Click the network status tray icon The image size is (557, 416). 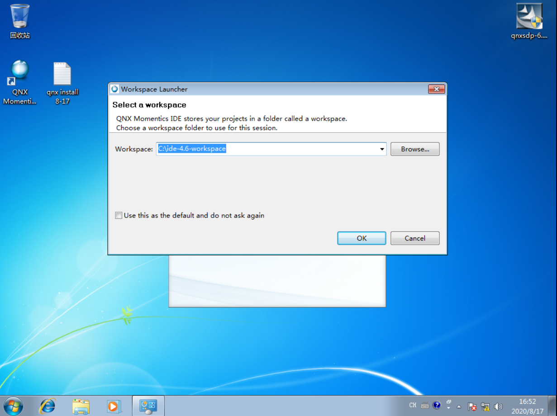485,406
